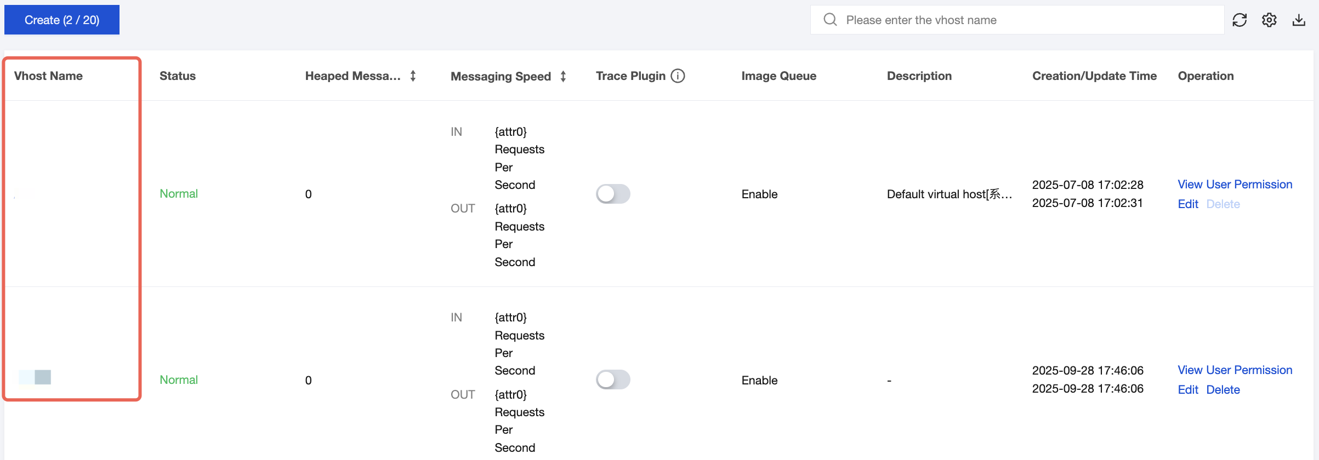This screenshot has width=1319, height=460.
Task: View User Permission for first vhost
Action: (x=1235, y=185)
